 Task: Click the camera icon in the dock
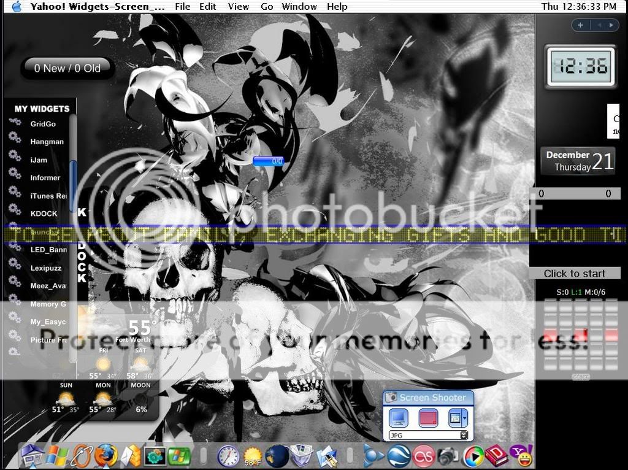click(x=448, y=456)
